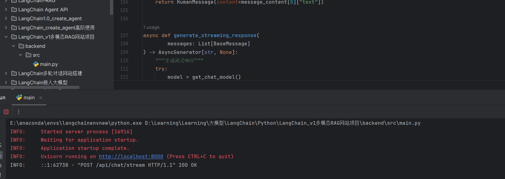Expand the LangChain接入大模型 folder
The width and height of the screenshot is (505, 179).
coord(6,82)
